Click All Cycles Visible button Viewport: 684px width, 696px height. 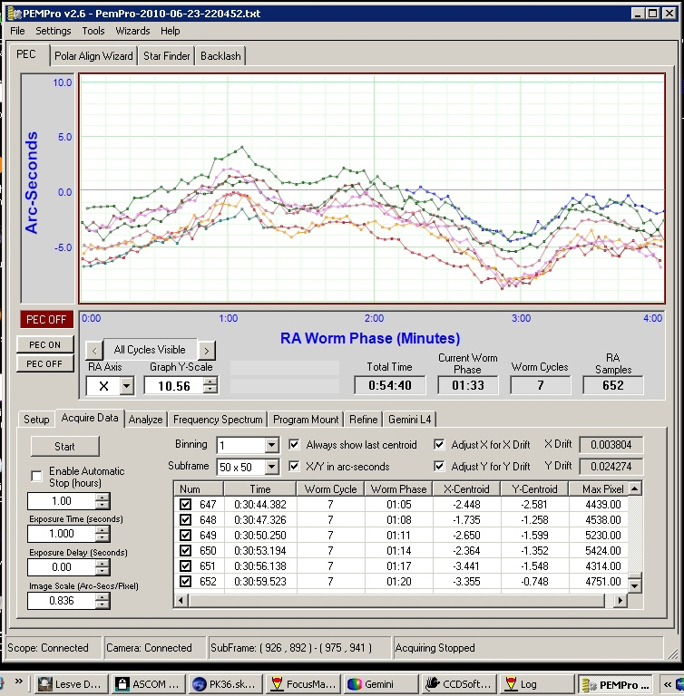coord(150,350)
